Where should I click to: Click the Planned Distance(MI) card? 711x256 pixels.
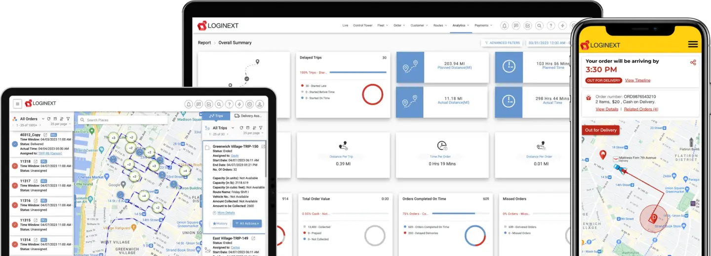[442, 67]
